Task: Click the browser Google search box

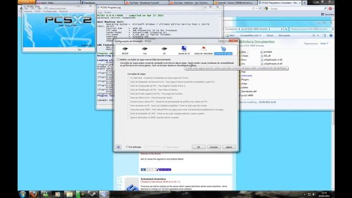Action: [x=296, y=8]
